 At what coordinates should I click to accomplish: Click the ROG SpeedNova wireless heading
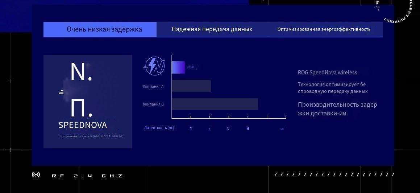(327, 73)
